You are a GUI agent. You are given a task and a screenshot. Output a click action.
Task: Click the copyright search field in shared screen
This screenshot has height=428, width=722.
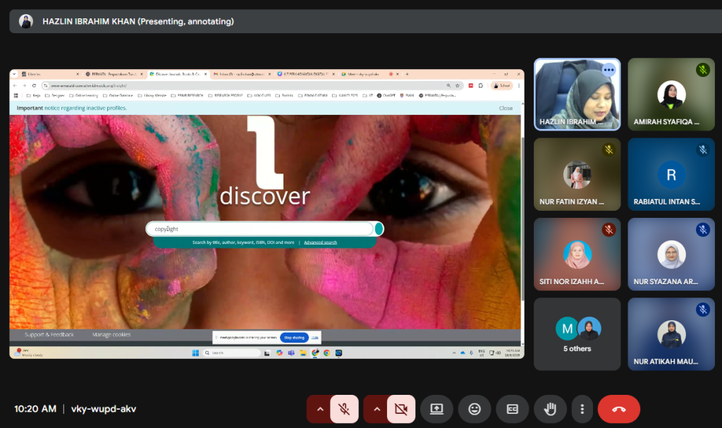(259, 229)
